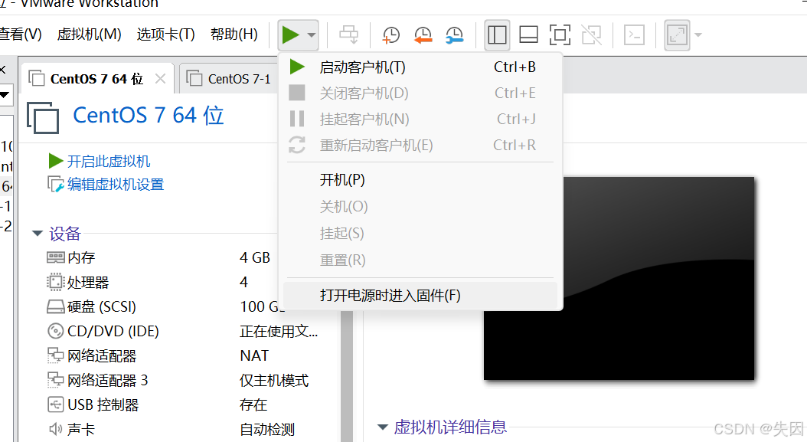Click the 关机(O) menu entry
807x442 pixels.
pyautogui.click(x=420, y=207)
